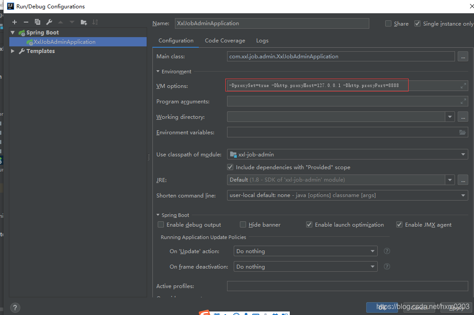This screenshot has height=315, width=474.
Task: Open edit templates wrench icon in toolbar
Action: (49, 22)
